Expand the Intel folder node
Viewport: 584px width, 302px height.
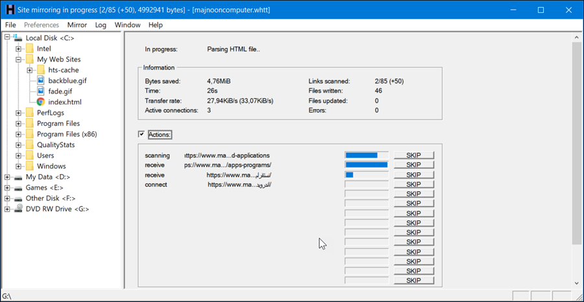click(x=18, y=49)
